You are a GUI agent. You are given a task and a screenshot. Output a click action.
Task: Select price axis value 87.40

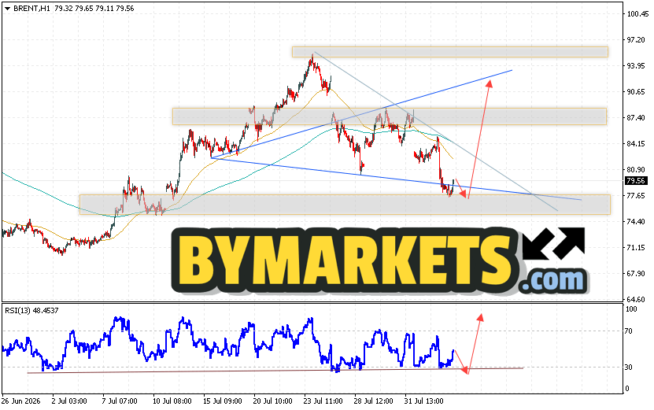pos(636,117)
